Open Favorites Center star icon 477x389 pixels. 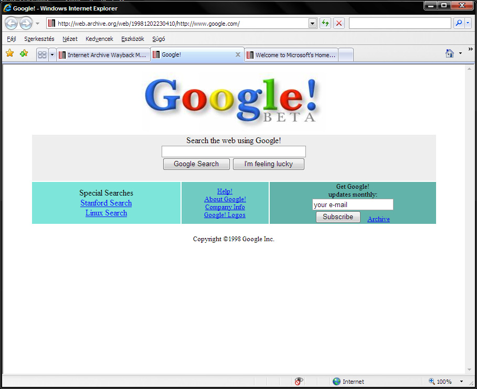pos(10,53)
